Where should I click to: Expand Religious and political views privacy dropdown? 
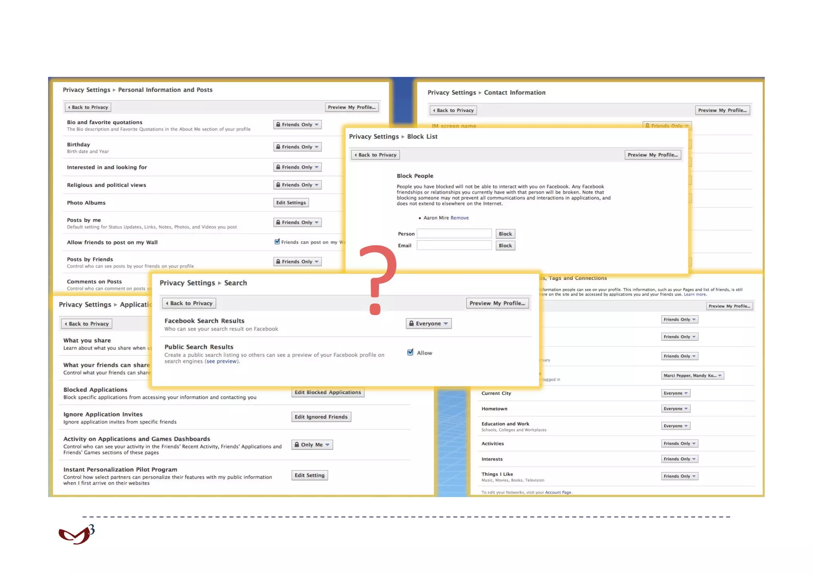tap(297, 185)
